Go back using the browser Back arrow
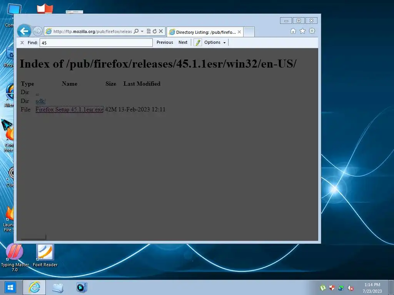This screenshot has height=295, width=394. point(24,31)
